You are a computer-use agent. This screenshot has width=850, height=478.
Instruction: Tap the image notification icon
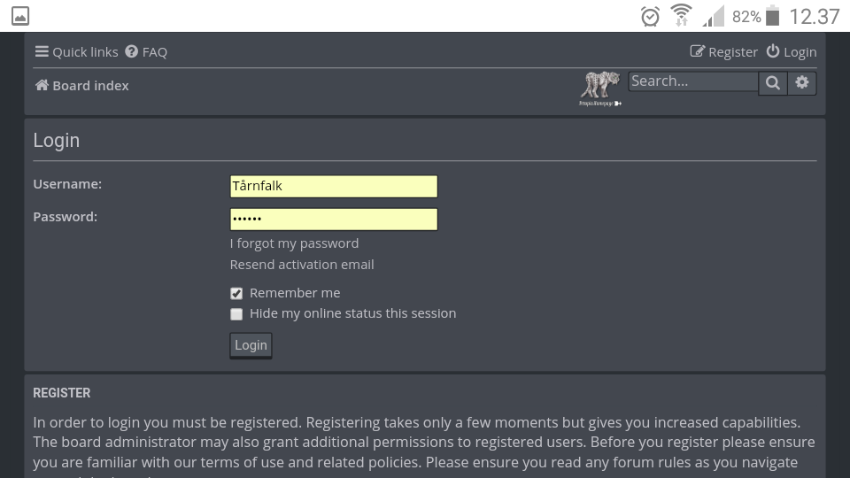20,16
